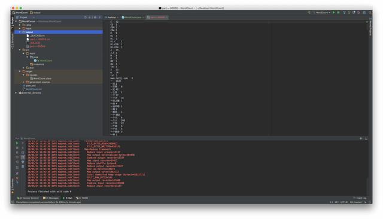Click www.txtbi.com line in editor

121,78
